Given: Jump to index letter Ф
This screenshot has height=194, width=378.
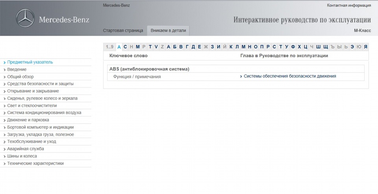Looking at the screenshot, I should [x=293, y=47].
